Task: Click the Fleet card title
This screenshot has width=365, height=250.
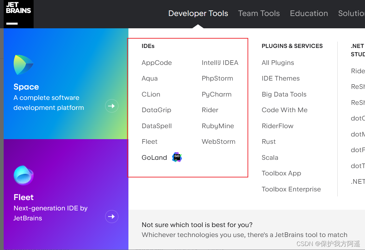Action: coord(24,197)
